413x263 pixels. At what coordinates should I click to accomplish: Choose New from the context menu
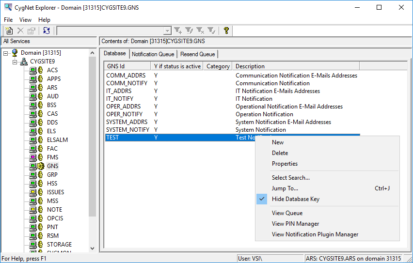tap(278, 142)
